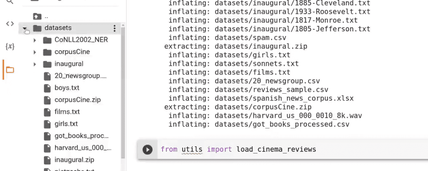Open datasets folder three-dot menu

point(115,28)
